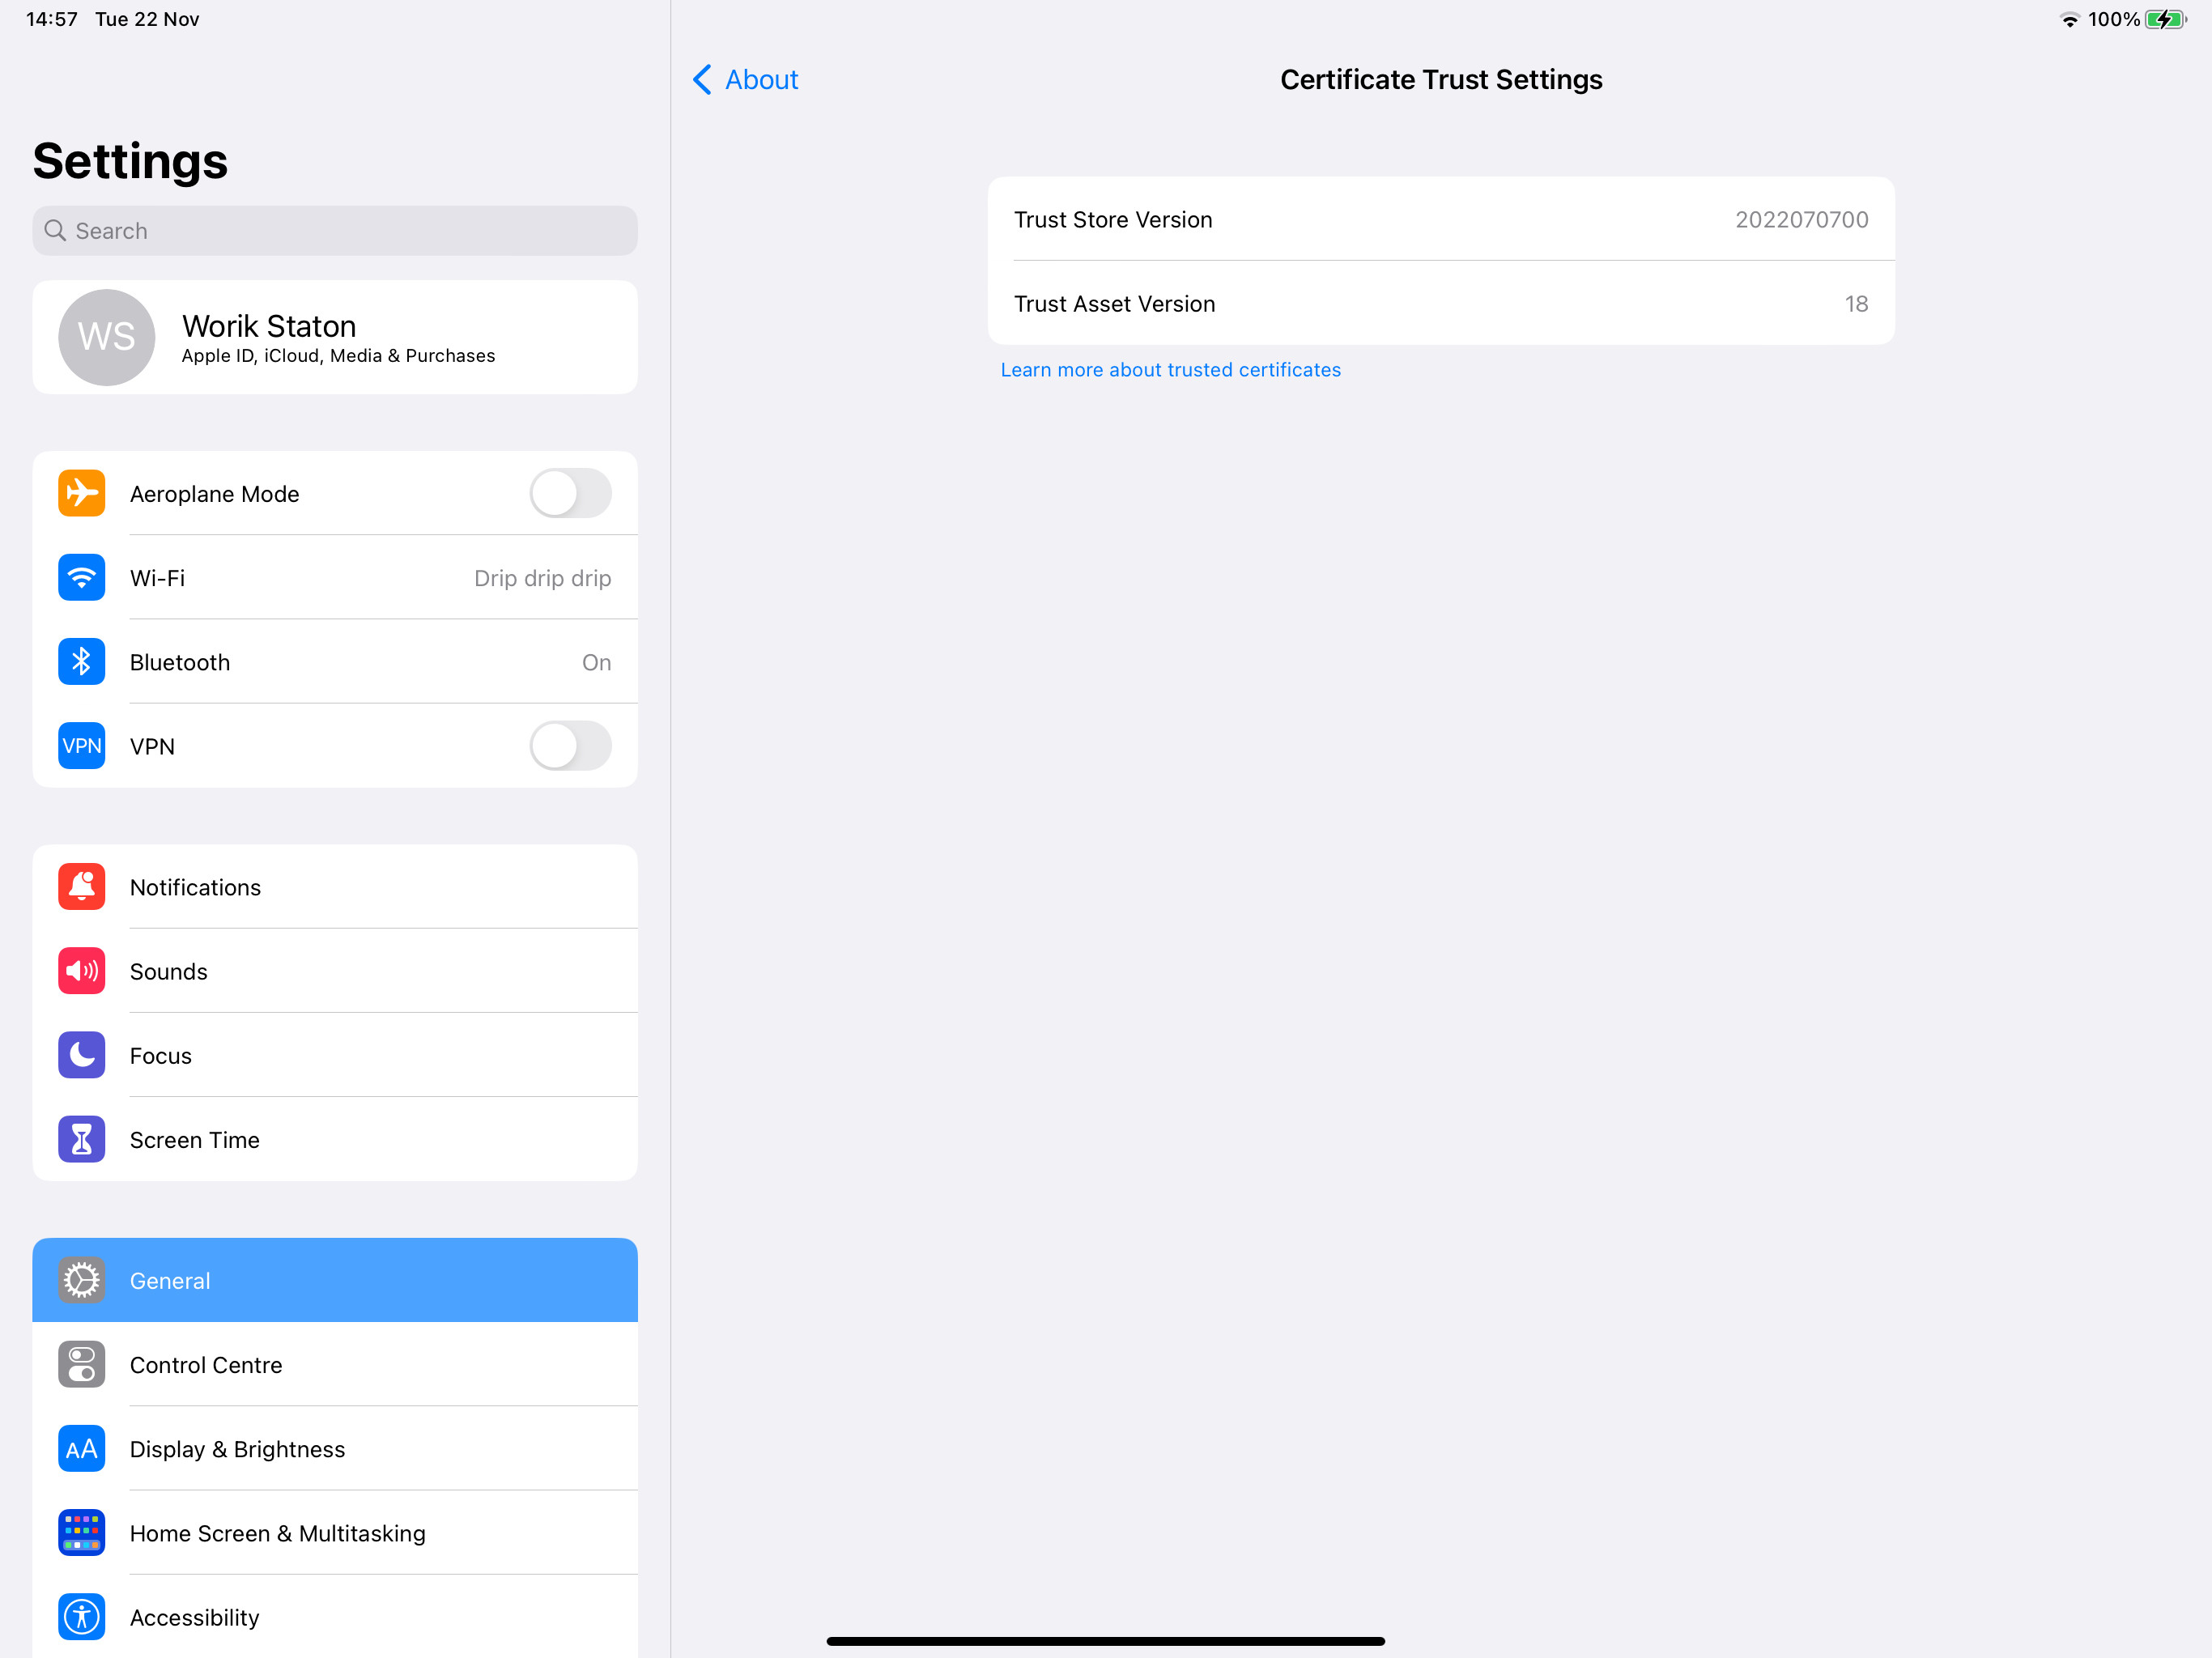Click the Accessibility icon
Screen dimensions: 2212x1658
pyautogui.click(x=81, y=1616)
